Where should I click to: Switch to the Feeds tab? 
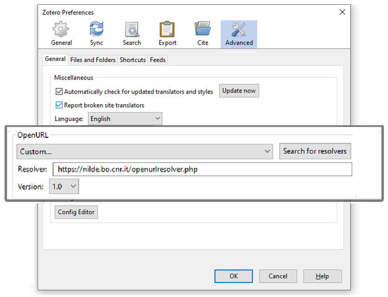(x=158, y=60)
